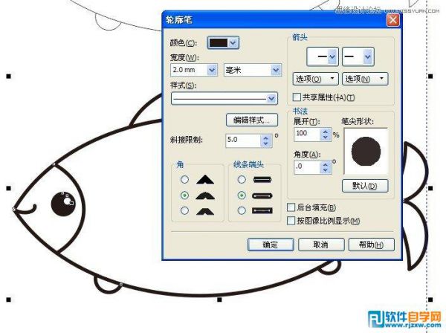
Task: Expand the line style (样式) dropdown
Action: 271,98
